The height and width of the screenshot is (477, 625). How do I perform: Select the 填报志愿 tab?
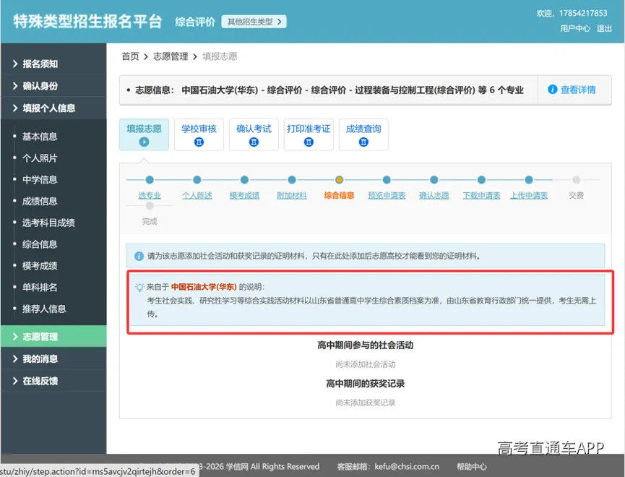click(144, 134)
